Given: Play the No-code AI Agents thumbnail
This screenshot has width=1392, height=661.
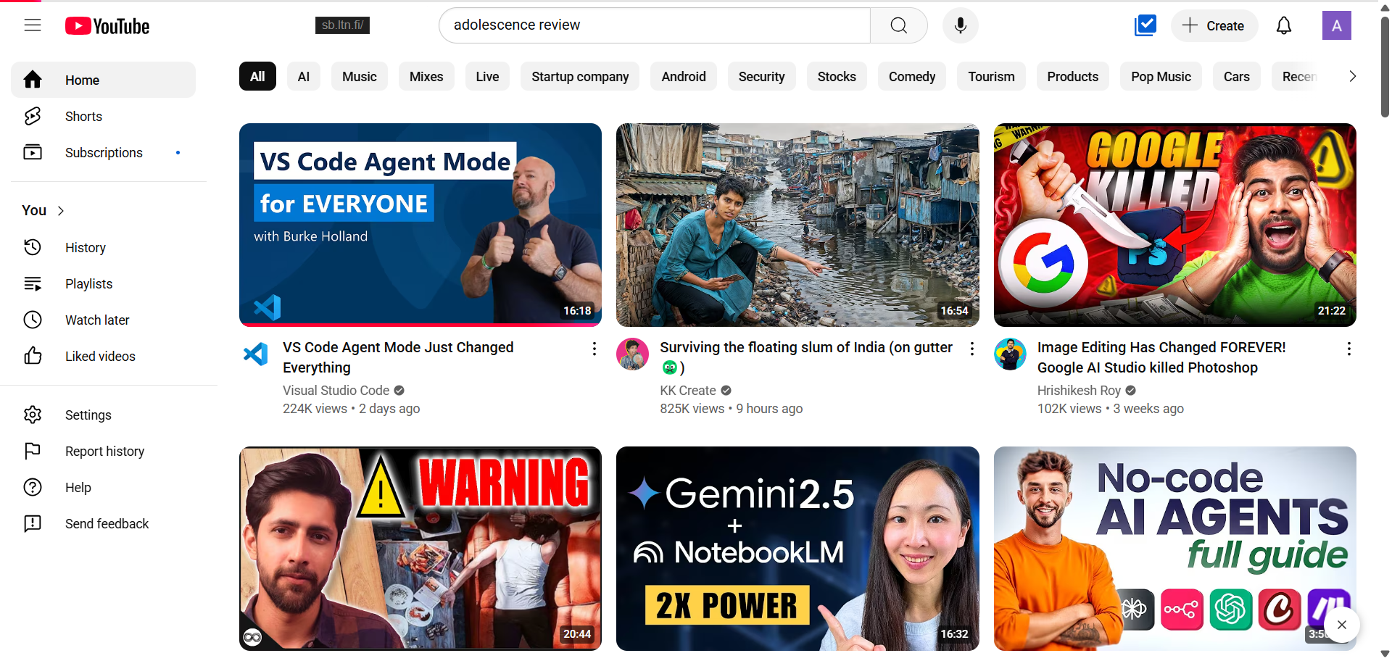Looking at the screenshot, I should [x=1175, y=548].
